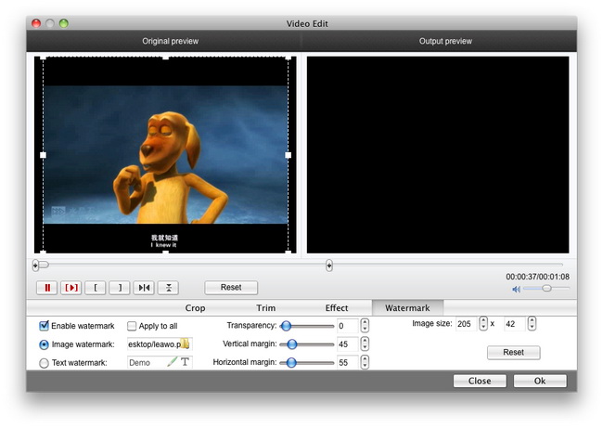Screen dimensions: 603x428
Task: Click the Original preview header label
Action: tap(171, 41)
